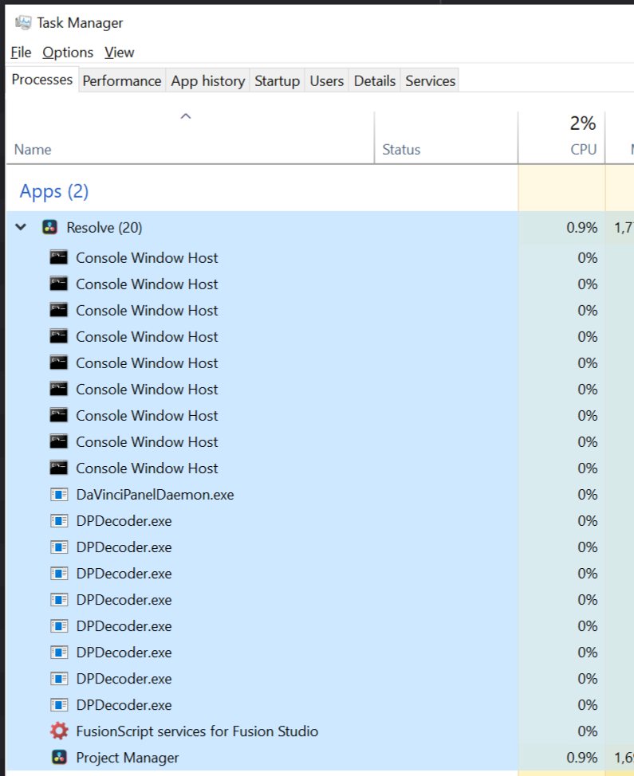The image size is (634, 776).
Task: Sort processes by the Status column
Action: [447, 138]
